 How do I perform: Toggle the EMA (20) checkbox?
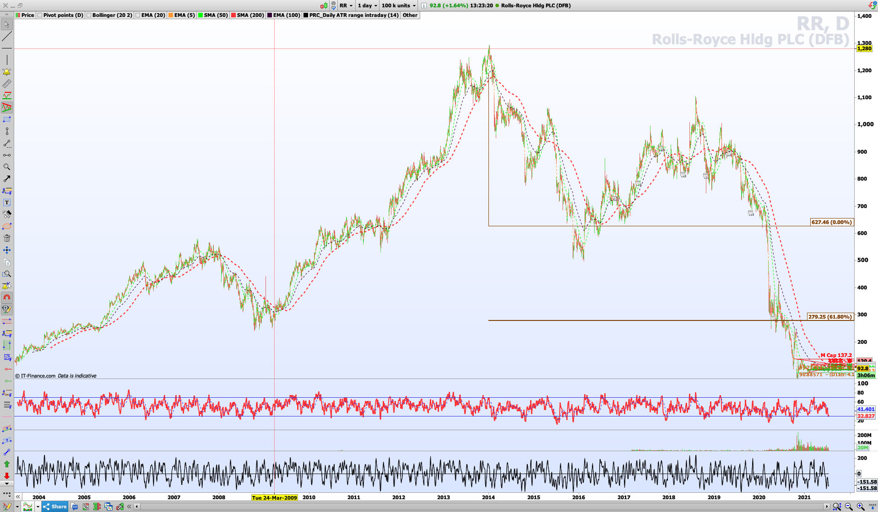pyautogui.click(x=138, y=15)
